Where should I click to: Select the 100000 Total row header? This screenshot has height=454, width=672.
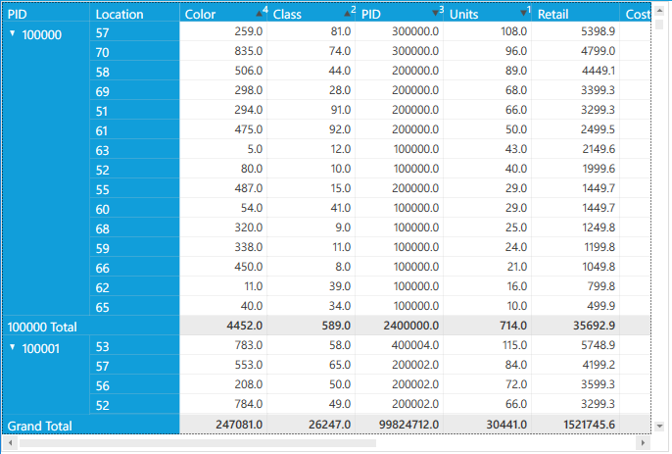[x=42, y=326]
